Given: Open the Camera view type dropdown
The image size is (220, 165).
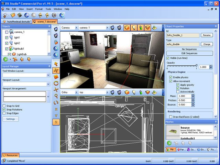Looking at the screenshot, I should (69, 27).
